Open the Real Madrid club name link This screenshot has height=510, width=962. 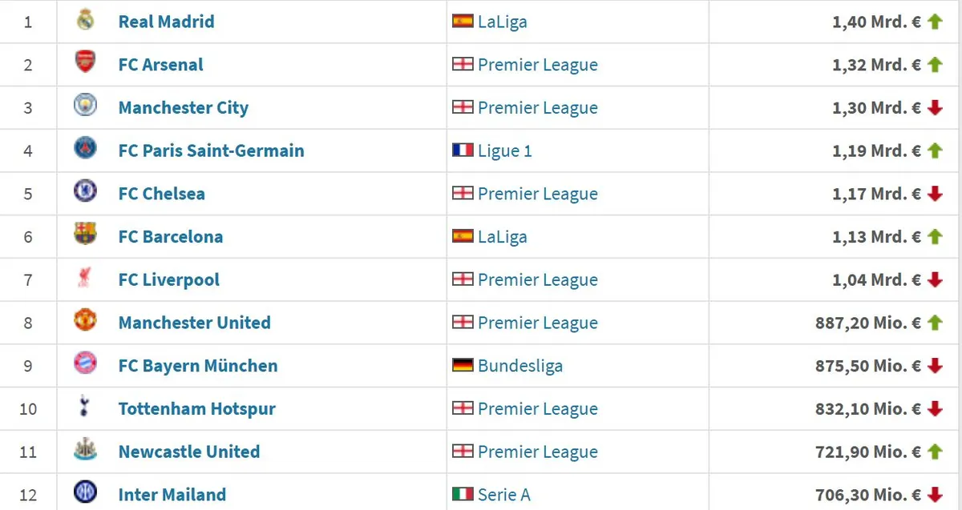point(166,22)
